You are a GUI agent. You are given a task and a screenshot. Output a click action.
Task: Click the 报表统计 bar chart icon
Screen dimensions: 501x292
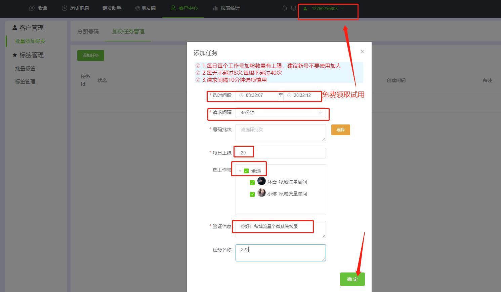point(215,8)
